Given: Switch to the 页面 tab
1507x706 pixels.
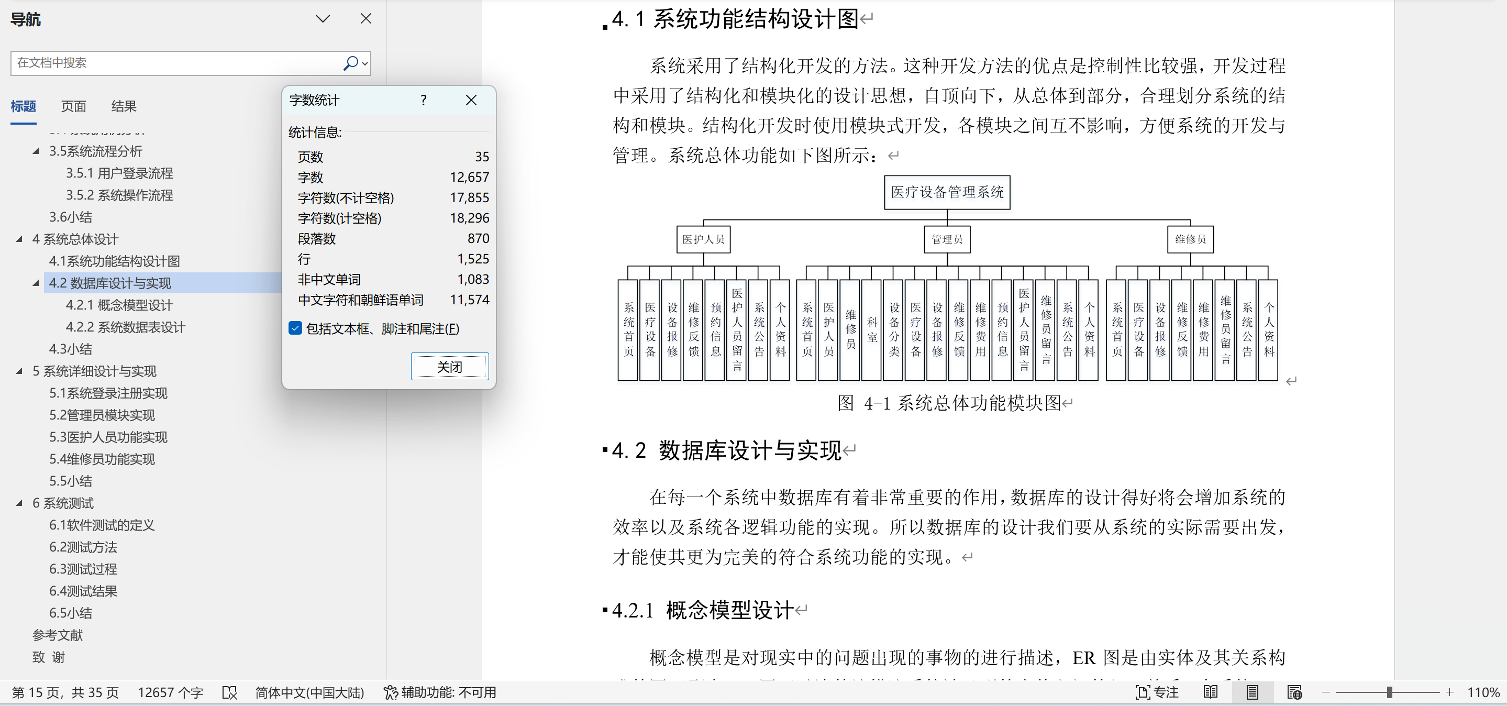Looking at the screenshot, I should 74,106.
